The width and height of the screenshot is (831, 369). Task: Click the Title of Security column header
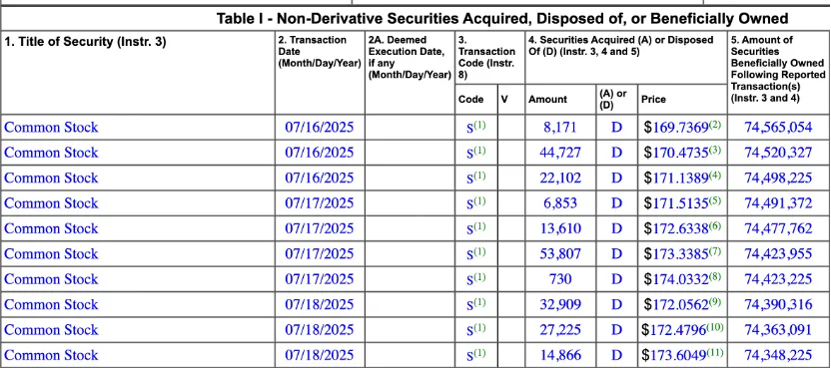(x=85, y=43)
